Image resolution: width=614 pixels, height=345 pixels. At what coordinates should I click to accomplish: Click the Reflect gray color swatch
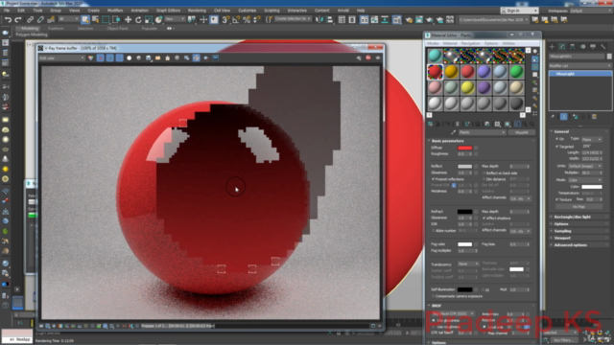[x=464, y=166]
